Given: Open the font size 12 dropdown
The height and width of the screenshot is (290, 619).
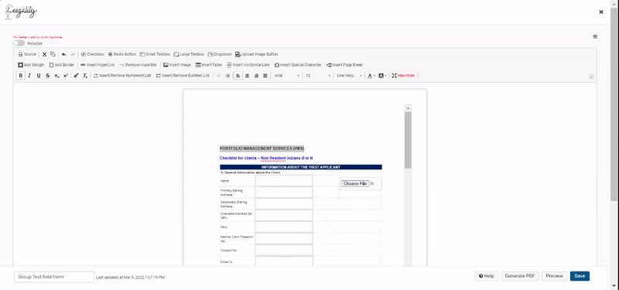Looking at the screenshot, I should pyautogui.click(x=318, y=75).
